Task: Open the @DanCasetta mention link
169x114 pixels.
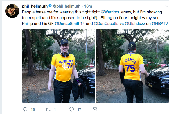Action: pyautogui.click(x=106, y=24)
